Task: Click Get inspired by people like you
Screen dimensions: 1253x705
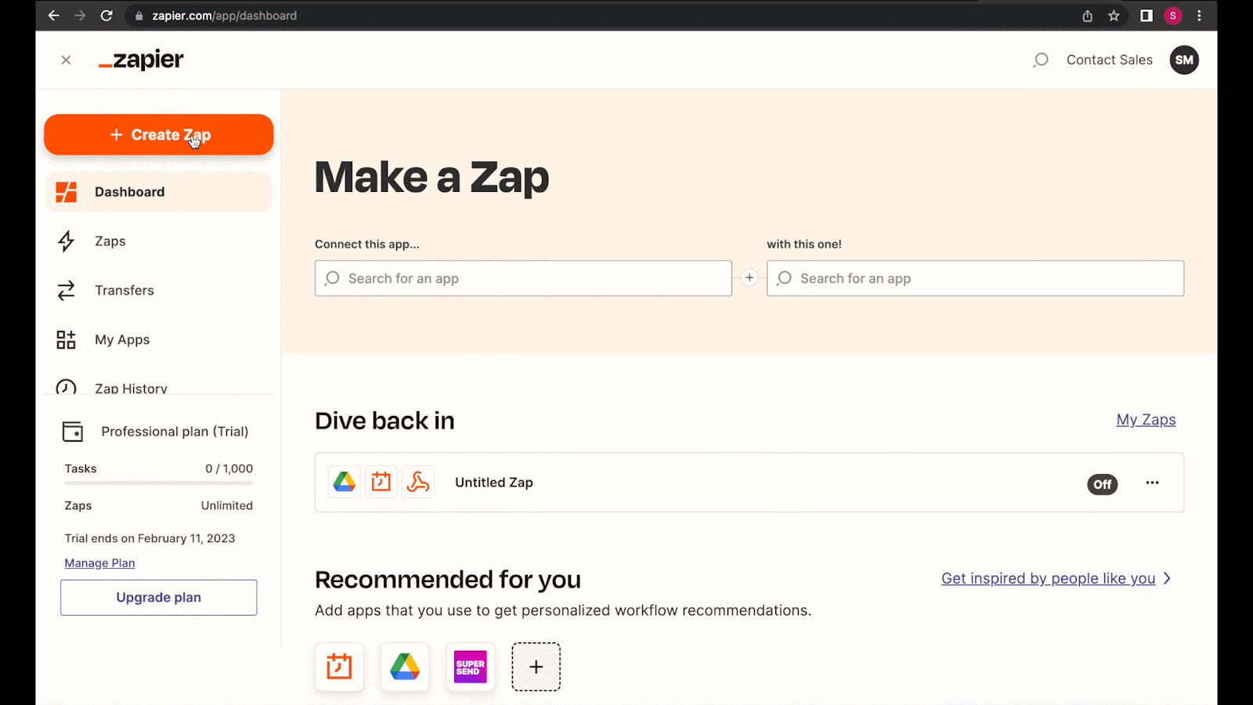Action: 1048,578
